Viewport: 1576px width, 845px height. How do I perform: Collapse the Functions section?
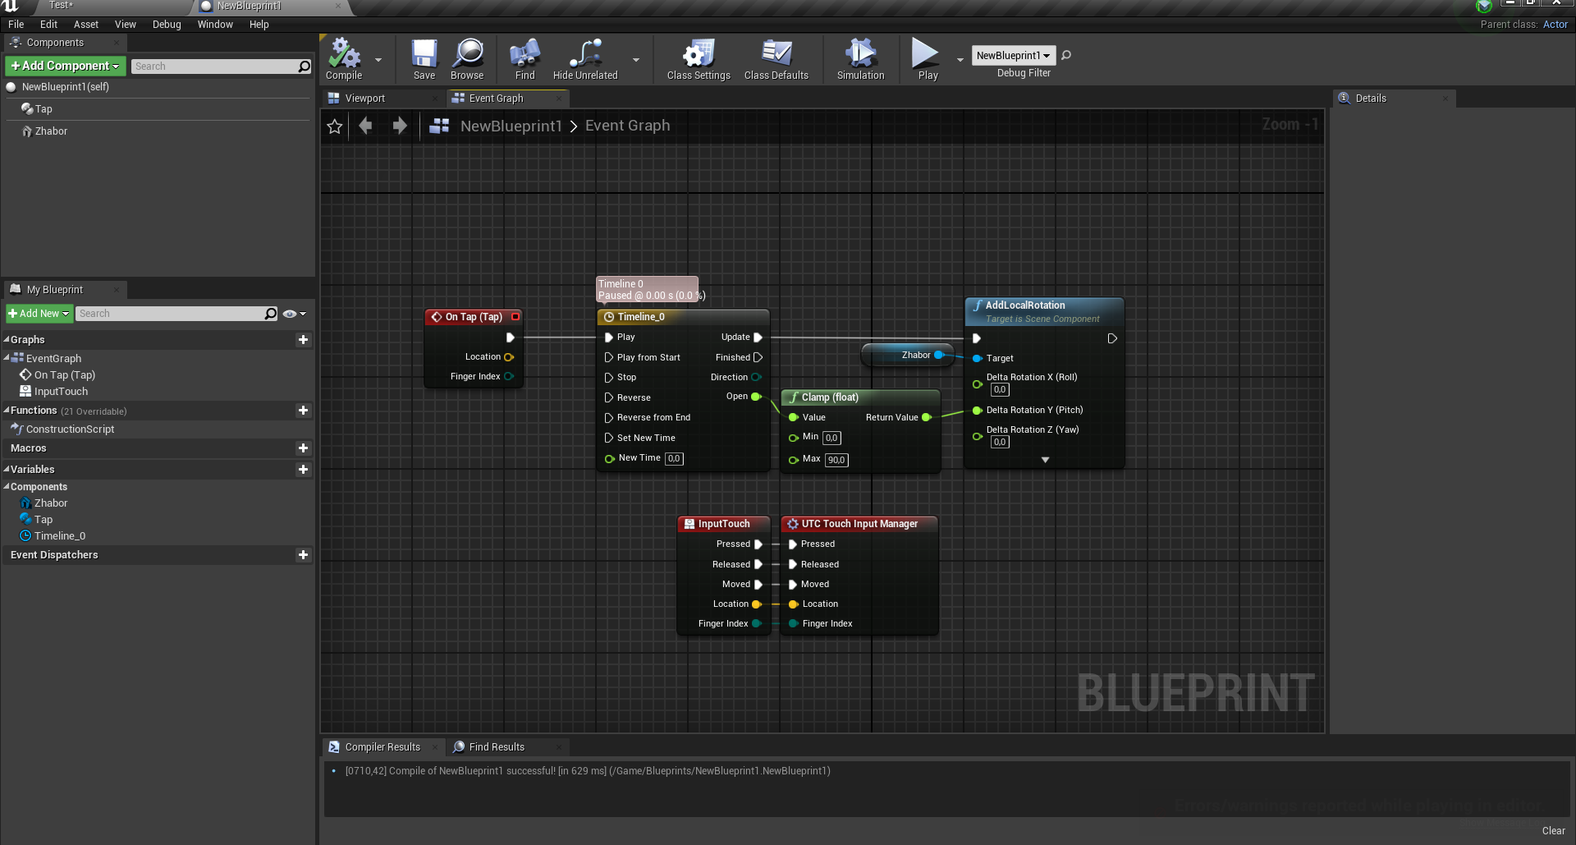pyautogui.click(x=7, y=411)
